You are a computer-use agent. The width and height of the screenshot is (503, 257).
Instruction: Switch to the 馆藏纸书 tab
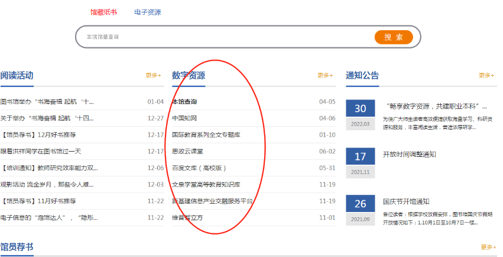(x=103, y=12)
